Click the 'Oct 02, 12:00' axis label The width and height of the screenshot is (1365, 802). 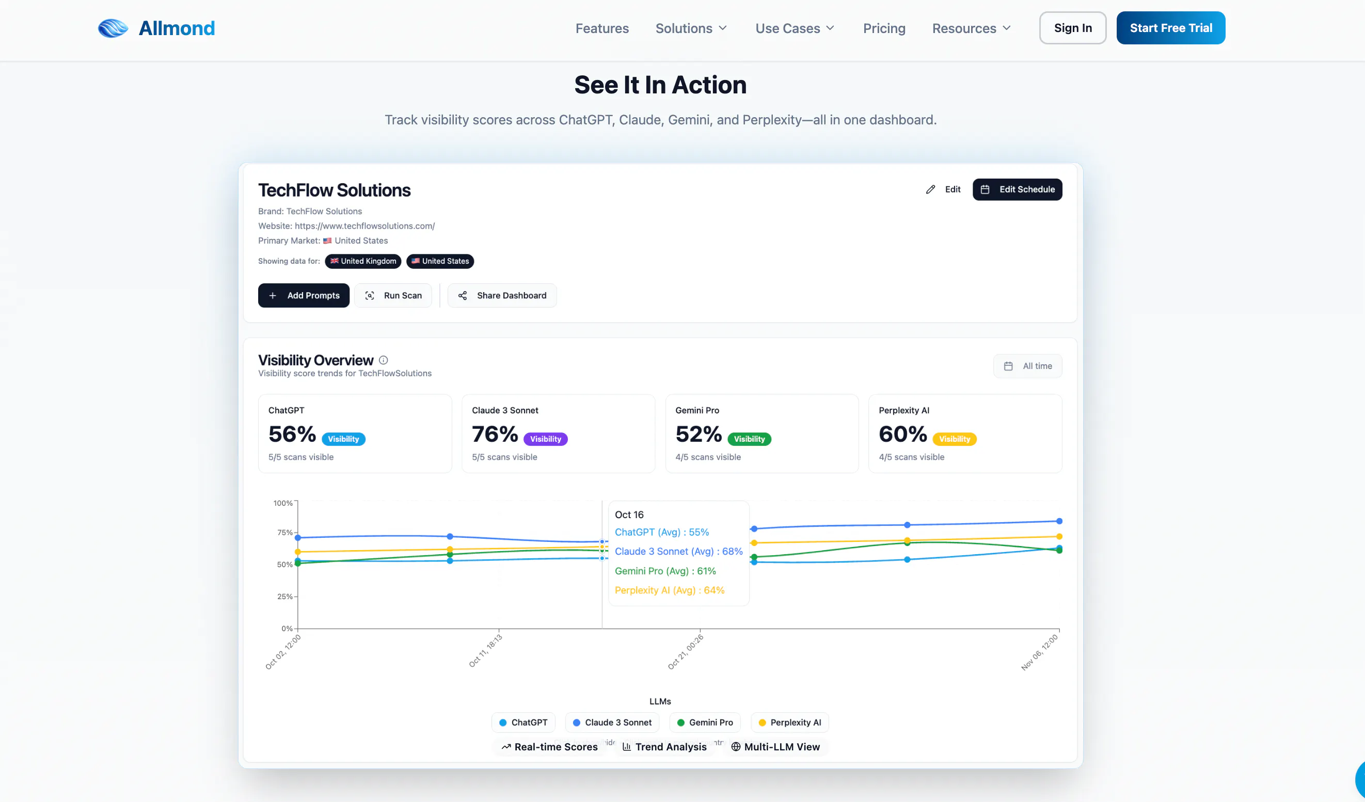click(283, 652)
